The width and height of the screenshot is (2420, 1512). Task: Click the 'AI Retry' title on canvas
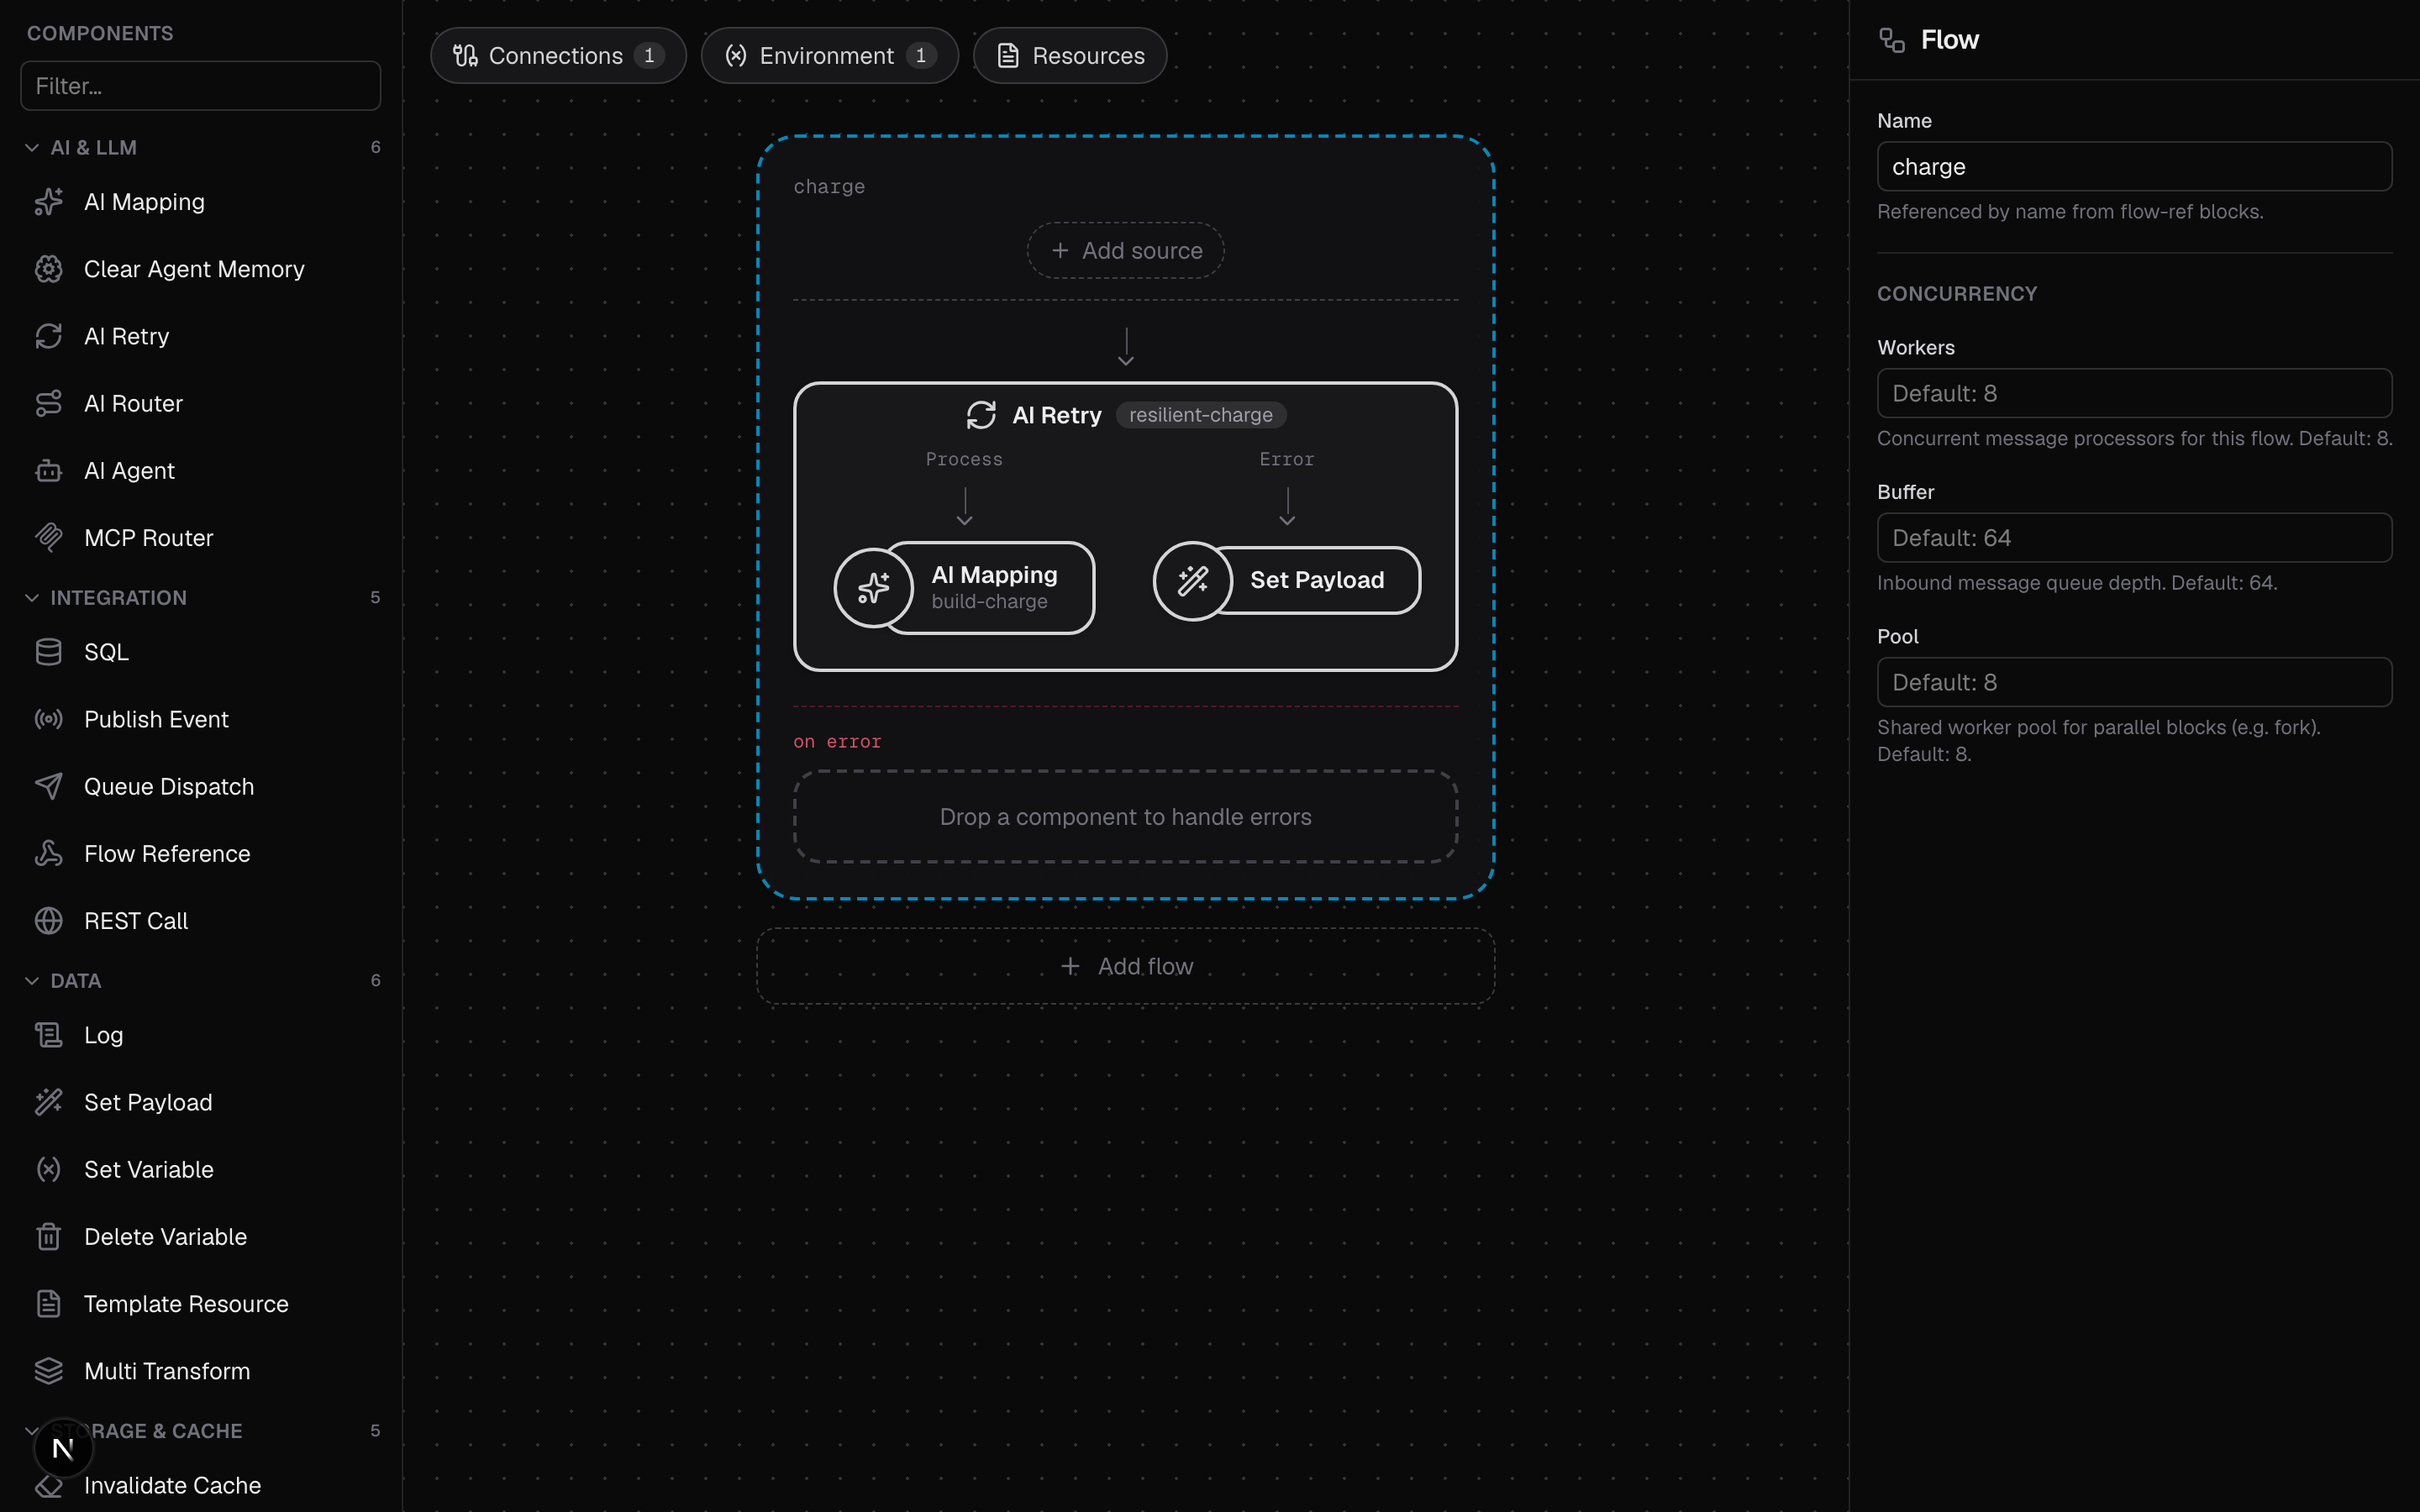(1056, 415)
